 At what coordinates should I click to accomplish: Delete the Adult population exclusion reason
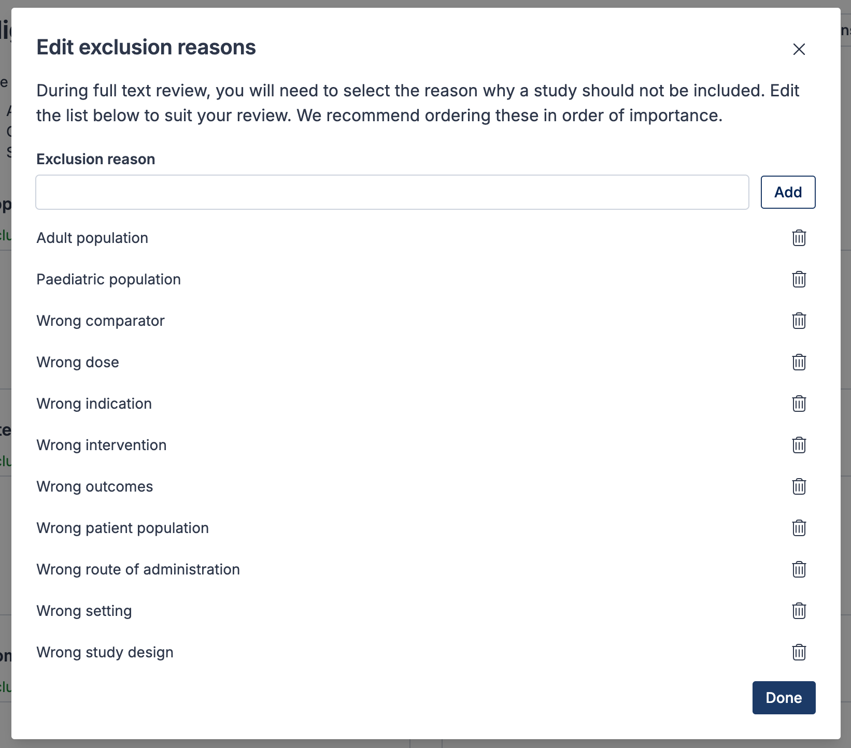[x=799, y=238]
